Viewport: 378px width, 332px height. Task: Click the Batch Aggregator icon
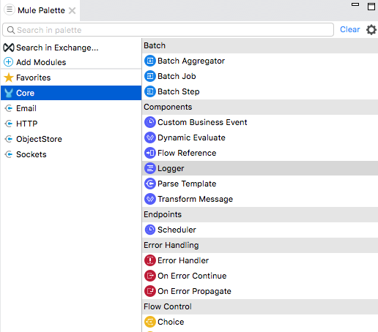(x=150, y=61)
